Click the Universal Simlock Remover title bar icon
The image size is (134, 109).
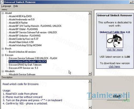coord(2,2)
